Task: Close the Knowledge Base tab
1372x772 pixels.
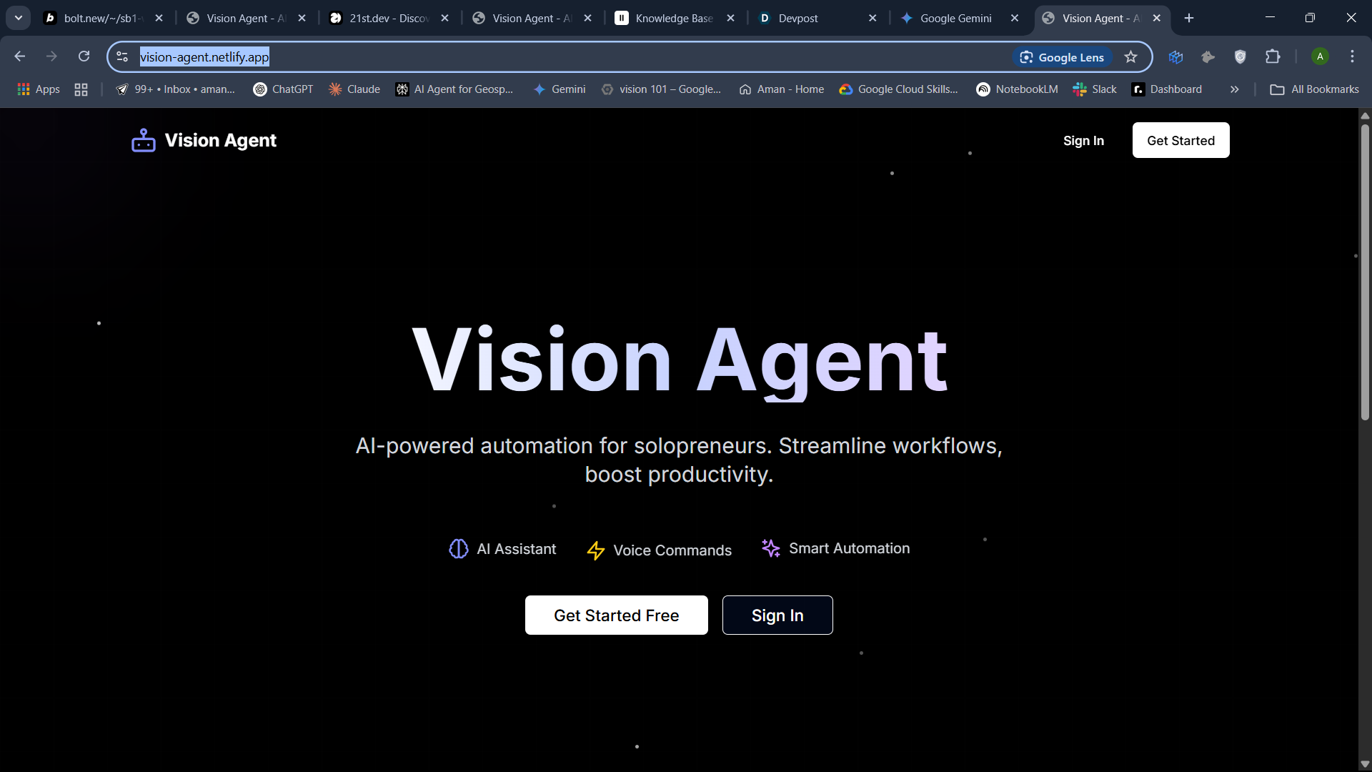Action: click(x=730, y=19)
